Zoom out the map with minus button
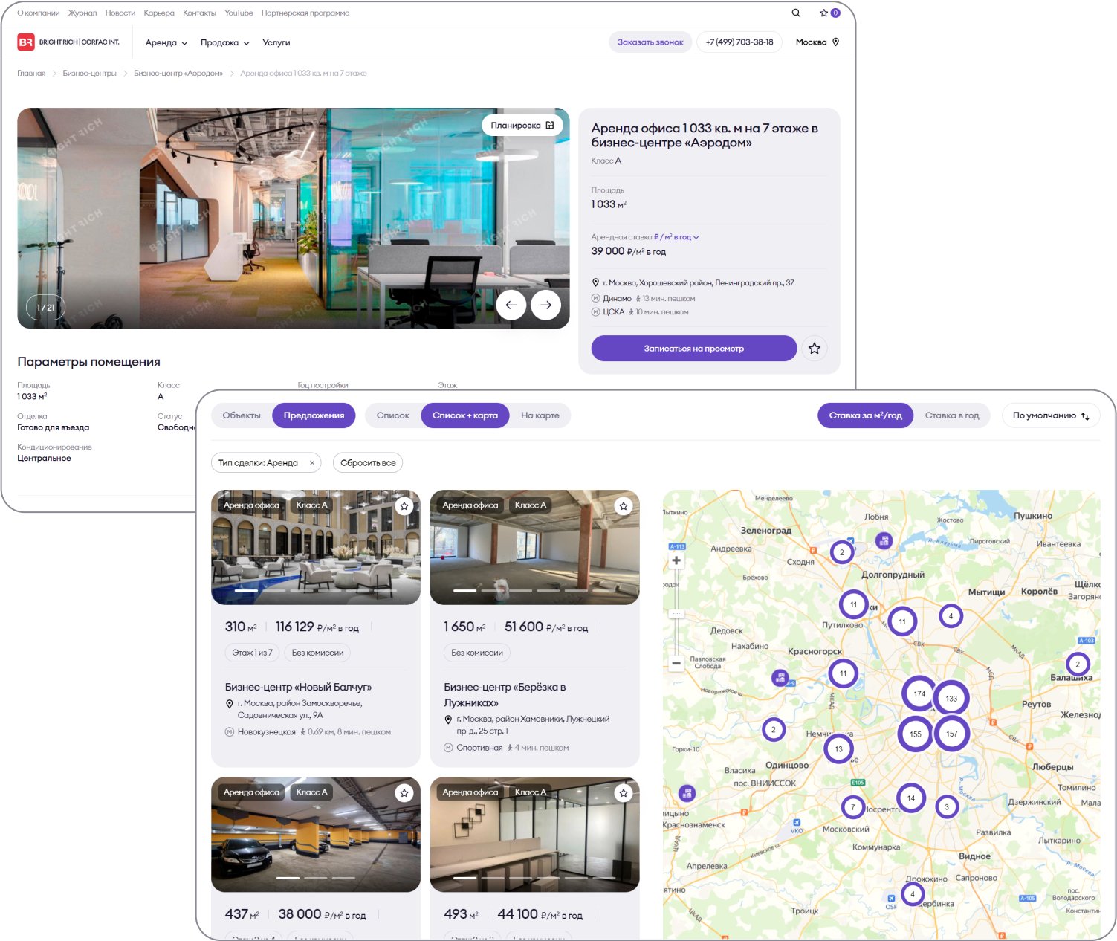1117x941 pixels. (676, 663)
